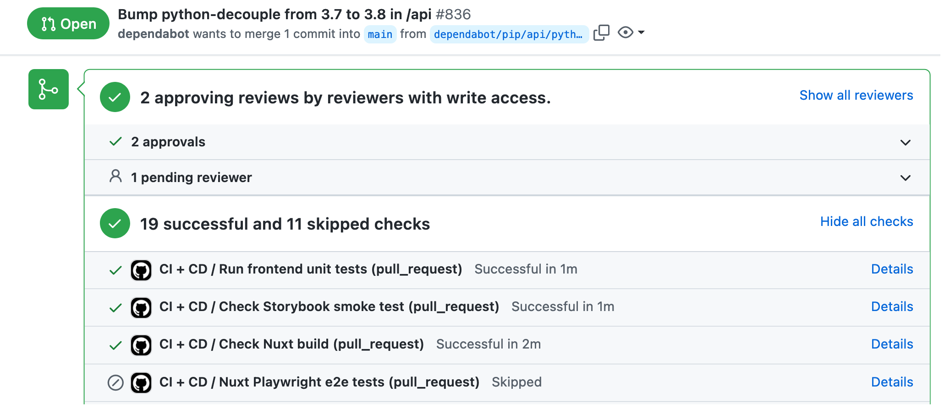The width and height of the screenshot is (950, 408).
Task: Select the GitHub Actions icon for frontend unit tests
Action: (x=141, y=270)
